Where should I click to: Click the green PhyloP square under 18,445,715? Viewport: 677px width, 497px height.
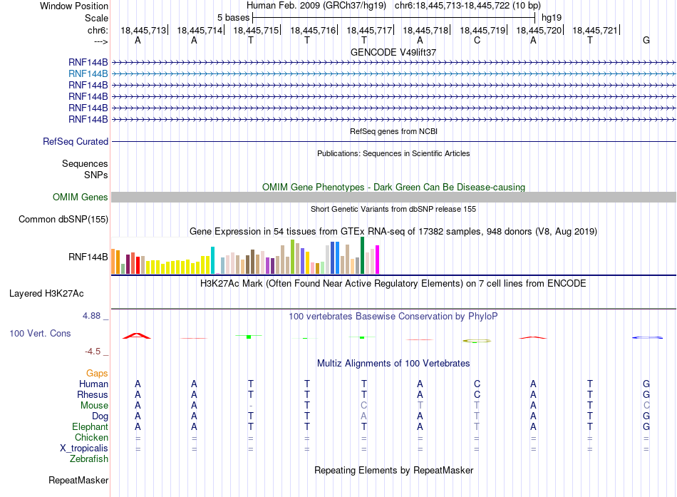point(249,337)
